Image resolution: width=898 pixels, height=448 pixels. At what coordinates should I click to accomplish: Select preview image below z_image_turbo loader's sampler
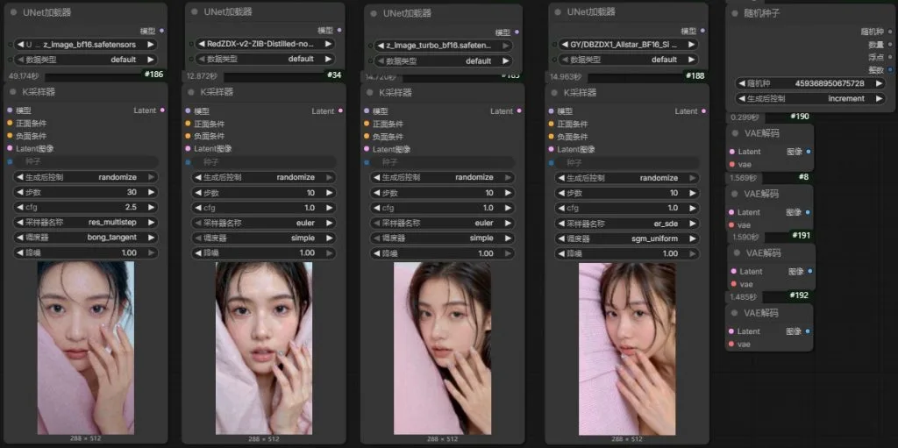442,348
